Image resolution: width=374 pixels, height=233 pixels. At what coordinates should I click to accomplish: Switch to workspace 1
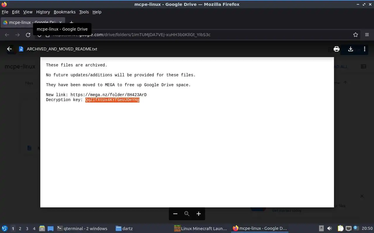13,229
